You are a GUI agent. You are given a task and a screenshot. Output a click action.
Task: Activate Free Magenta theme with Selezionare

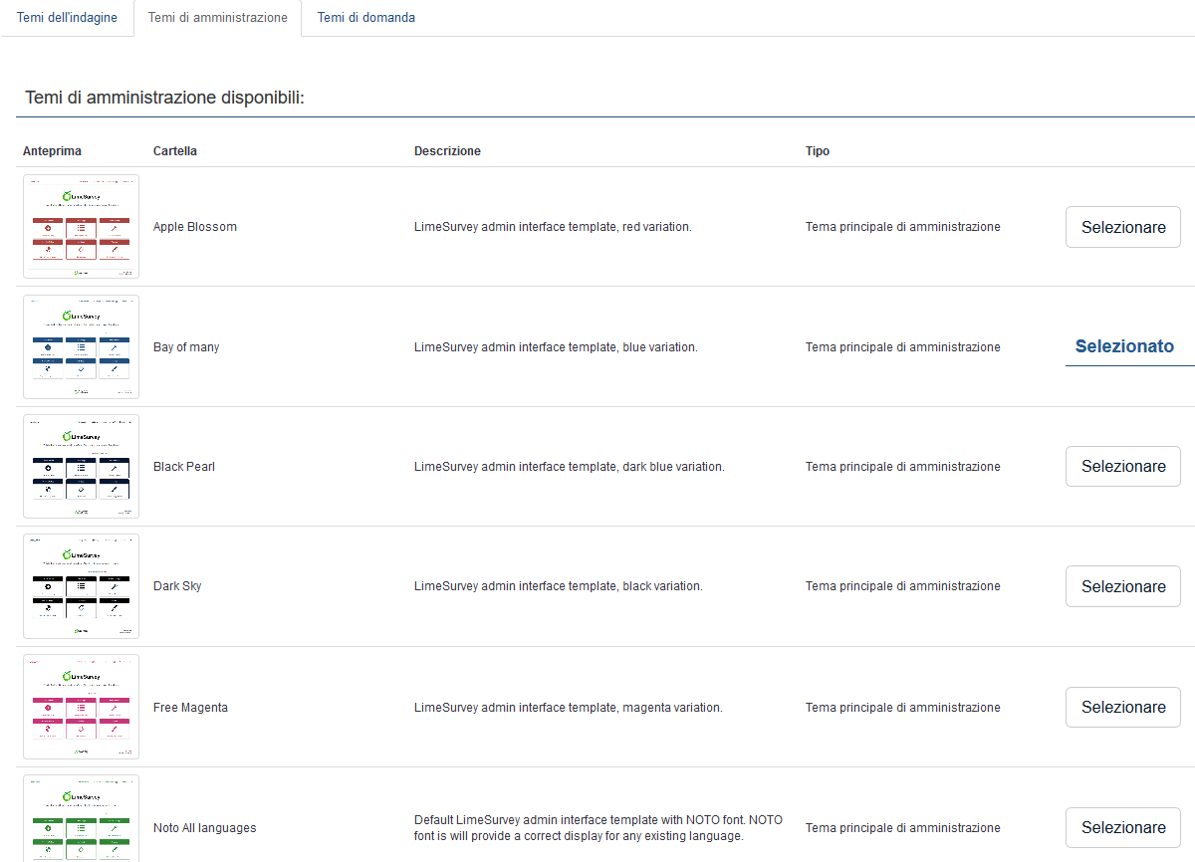tap(1122, 707)
